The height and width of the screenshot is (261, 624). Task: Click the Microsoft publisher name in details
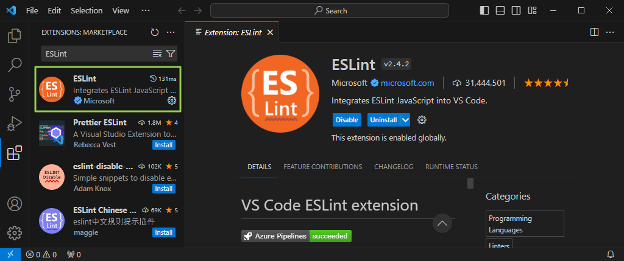349,83
